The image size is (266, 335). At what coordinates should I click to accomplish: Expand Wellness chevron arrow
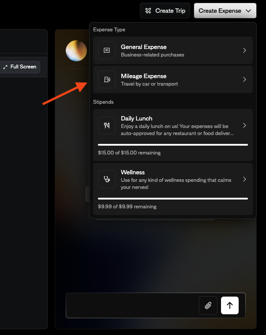pyautogui.click(x=245, y=179)
